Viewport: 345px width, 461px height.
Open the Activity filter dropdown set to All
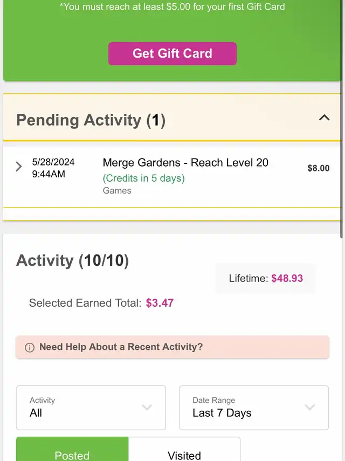point(91,408)
